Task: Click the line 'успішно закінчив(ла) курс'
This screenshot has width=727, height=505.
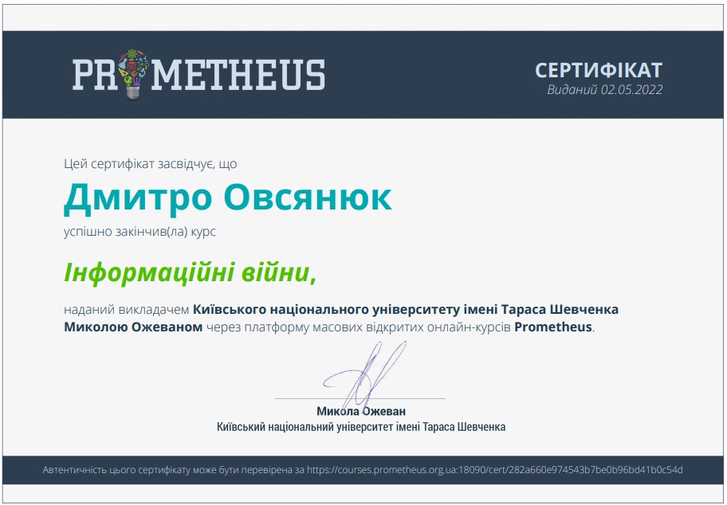Action: tap(140, 232)
